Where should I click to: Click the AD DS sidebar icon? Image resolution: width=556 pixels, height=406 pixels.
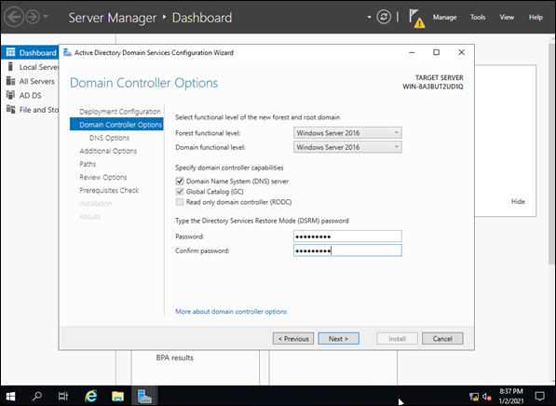click(x=10, y=95)
